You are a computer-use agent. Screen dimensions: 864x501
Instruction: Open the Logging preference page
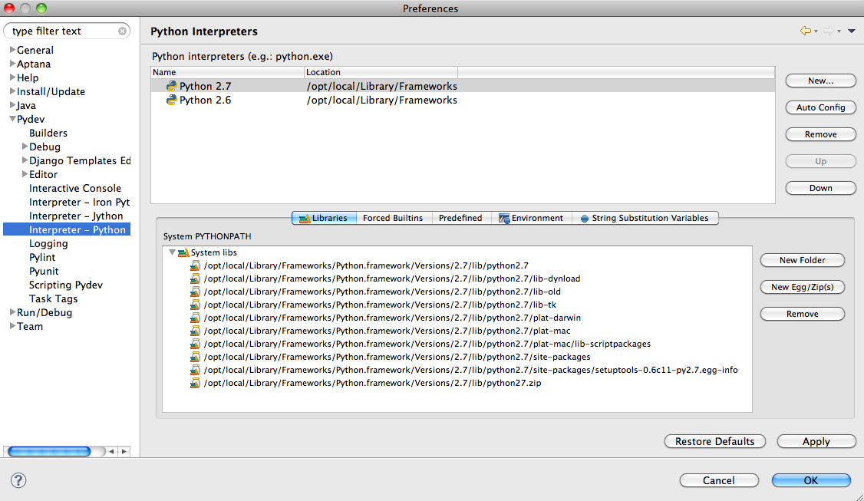point(48,244)
